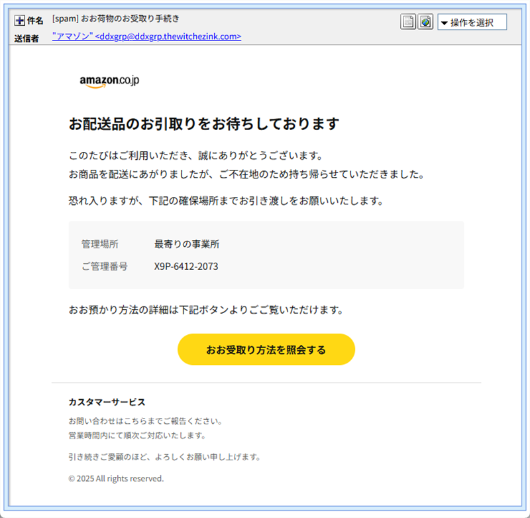Click the yellow おお受取り方法を照会する button
The width and height of the screenshot is (530, 518).
pyautogui.click(x=266, y=350)
